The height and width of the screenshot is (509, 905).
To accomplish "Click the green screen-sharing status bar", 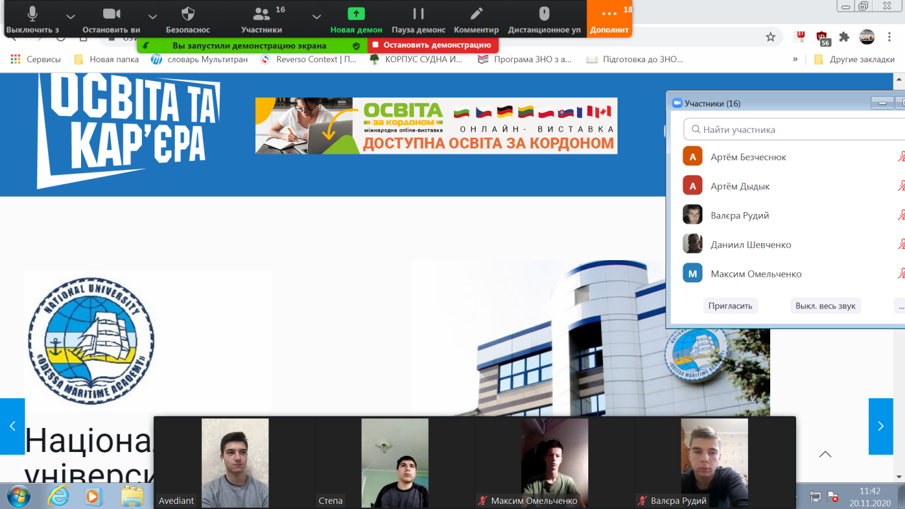I will pos(253,46).
